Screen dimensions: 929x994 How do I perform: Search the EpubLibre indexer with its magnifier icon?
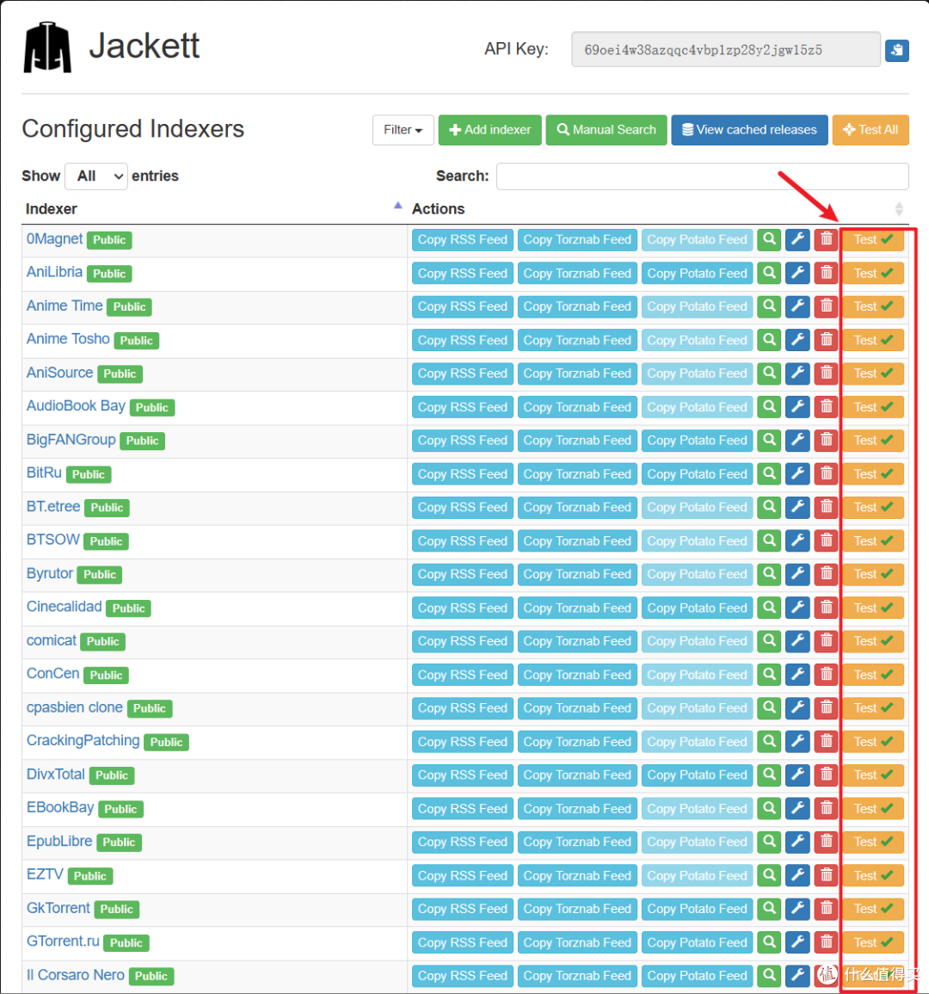click(x=769, y=841)
